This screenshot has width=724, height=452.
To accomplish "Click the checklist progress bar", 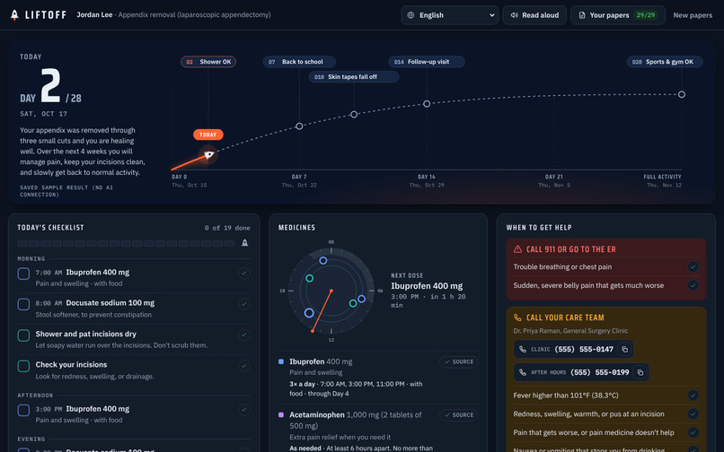I will [x=126, y=243].
